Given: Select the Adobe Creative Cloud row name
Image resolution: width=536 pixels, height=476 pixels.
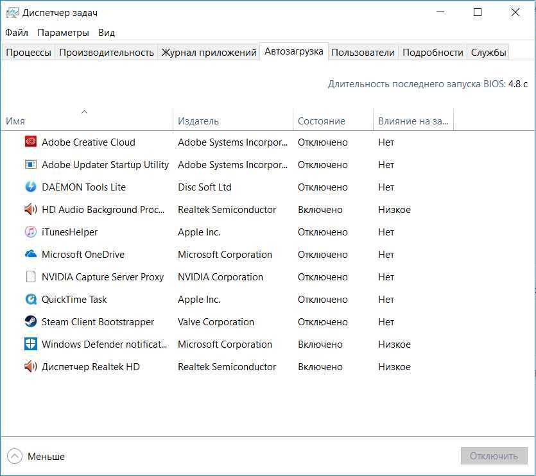Looking at the screenshot, I should 89,142.
